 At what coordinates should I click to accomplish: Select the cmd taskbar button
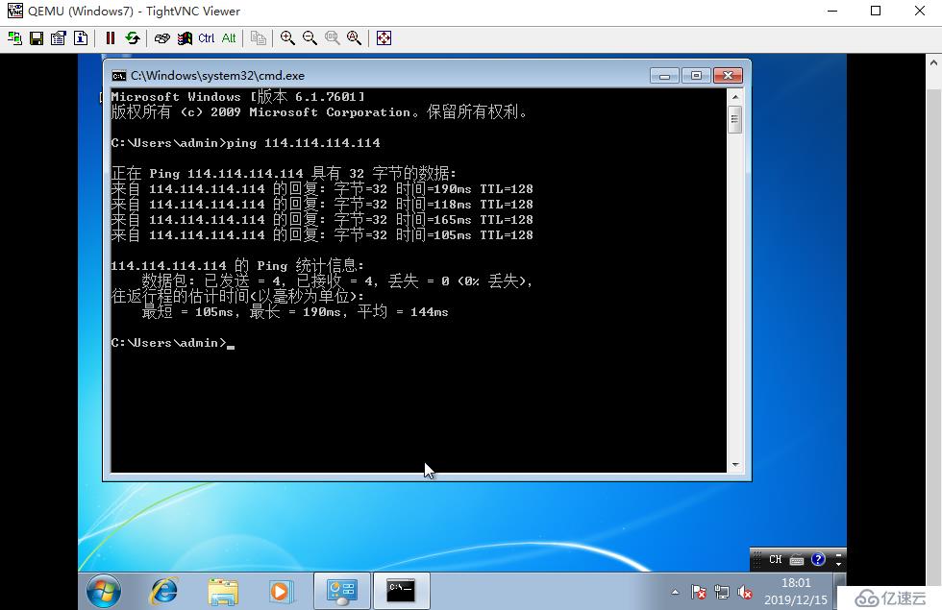[x=402, y=591]
